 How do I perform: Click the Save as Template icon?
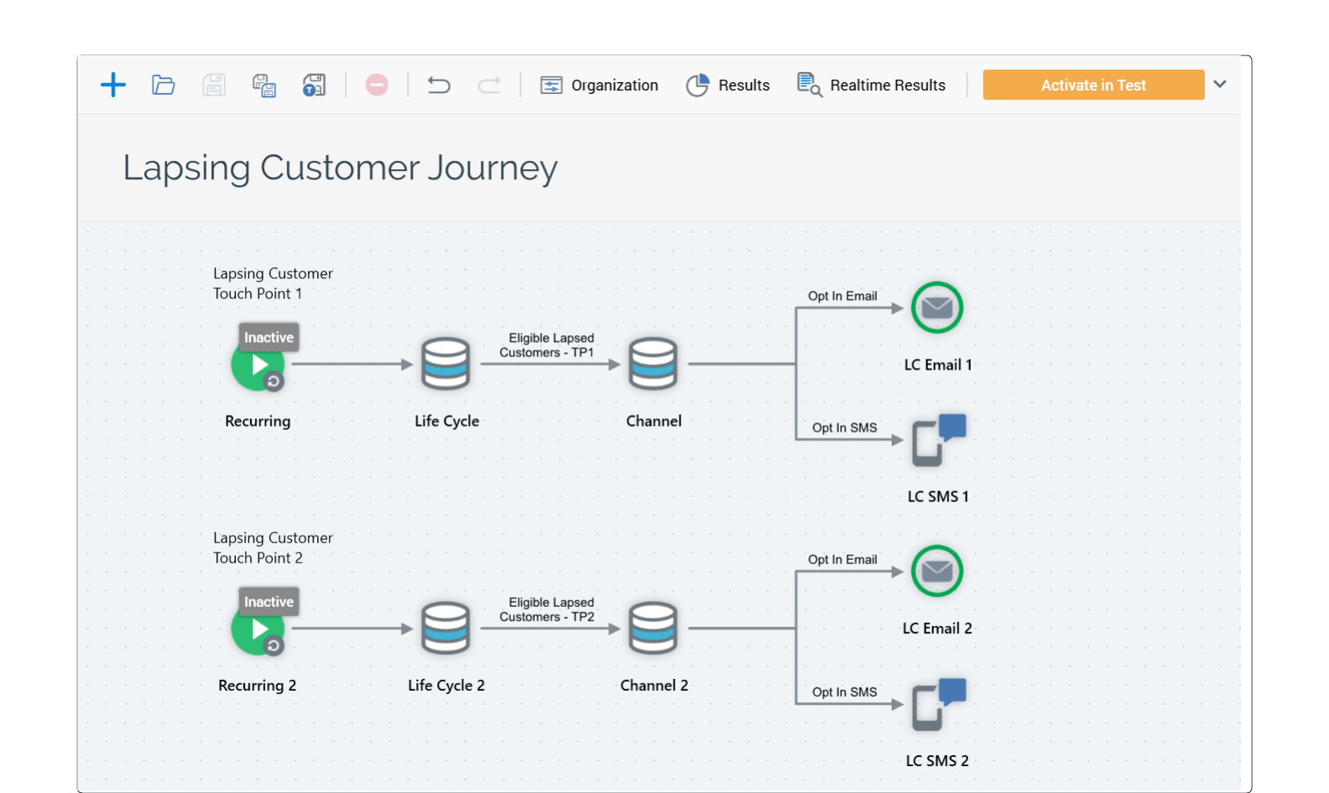pyautogui.click(x=314, y=85)
